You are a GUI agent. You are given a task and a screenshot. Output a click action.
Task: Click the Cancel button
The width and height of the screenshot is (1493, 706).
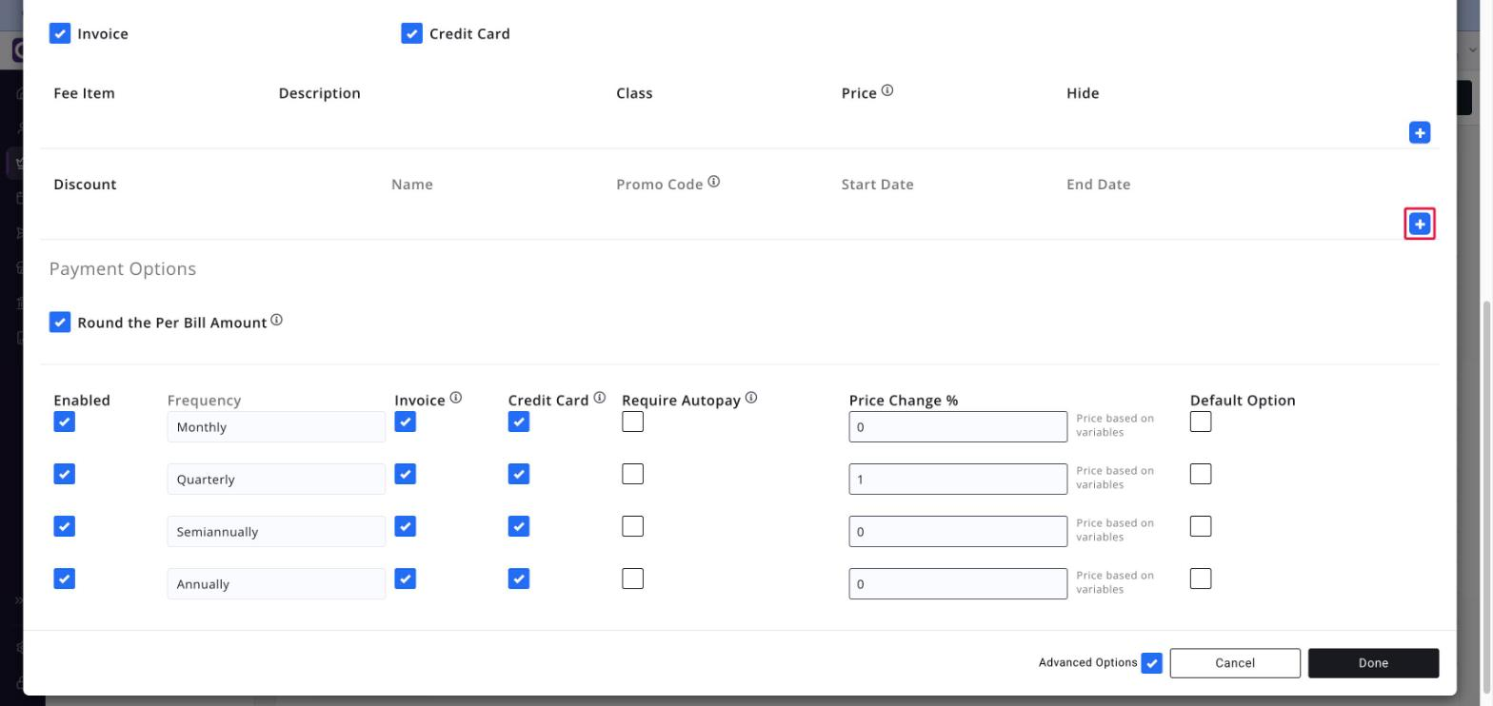pyautogui.click(x=1235, y=663)
